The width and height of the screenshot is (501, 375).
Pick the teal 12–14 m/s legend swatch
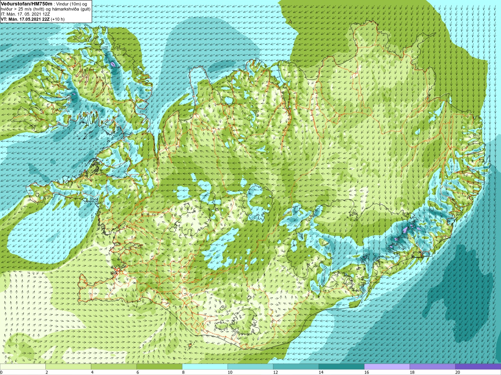coord(296,367)
